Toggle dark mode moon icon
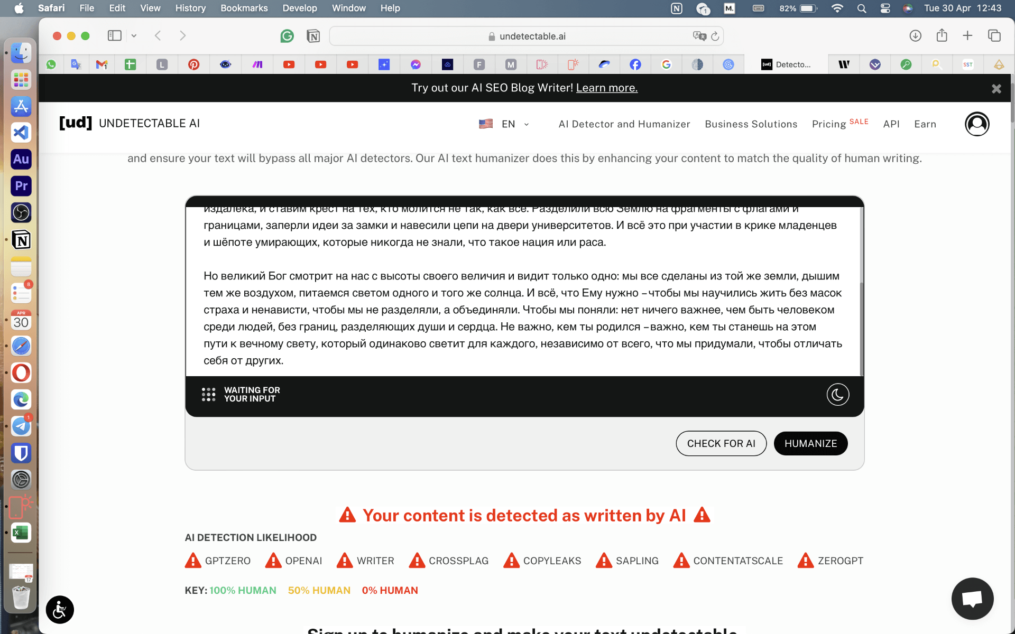This screenshot has width=1015, height=634. [838, 395]
